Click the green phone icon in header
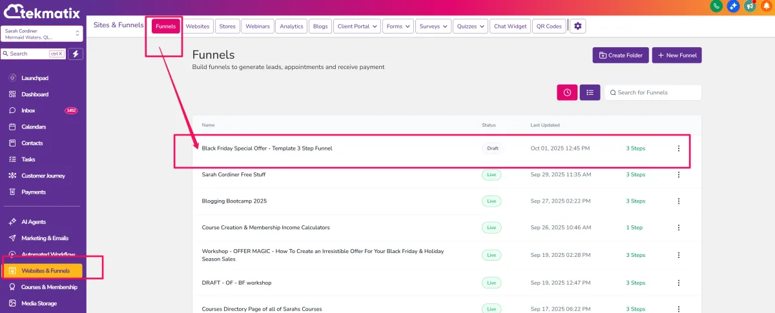The image size is (775, 313). click(716, 6)
